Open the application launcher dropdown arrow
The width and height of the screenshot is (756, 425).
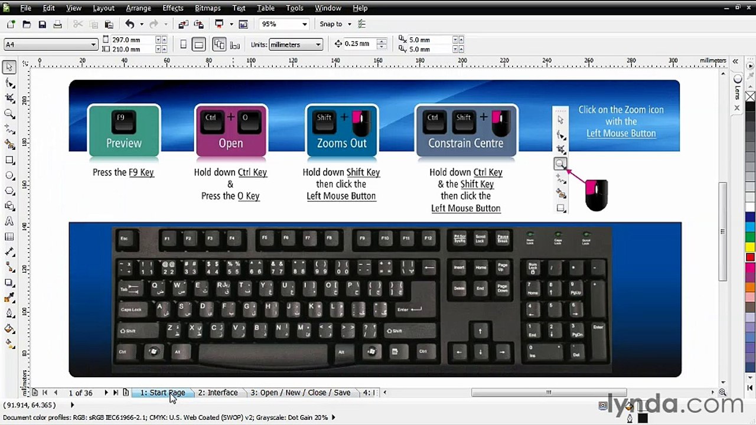coord(231,24)
